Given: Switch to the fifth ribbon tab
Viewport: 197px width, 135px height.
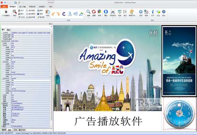Looking at the screenshot, I should [42, 6].
